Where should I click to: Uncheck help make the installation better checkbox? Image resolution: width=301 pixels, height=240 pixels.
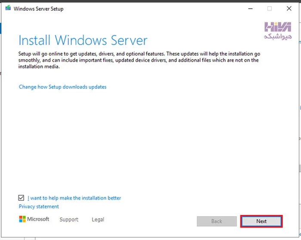(21, 198)
